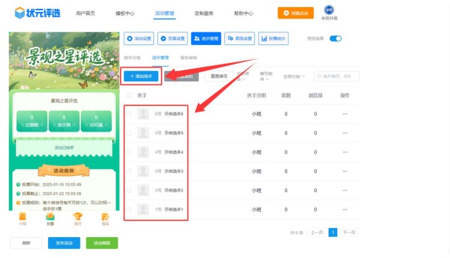This screenshot has width=450, height=258.
Task: Click the VIP 会员升级 badge icon
Action: pos(329,10)
